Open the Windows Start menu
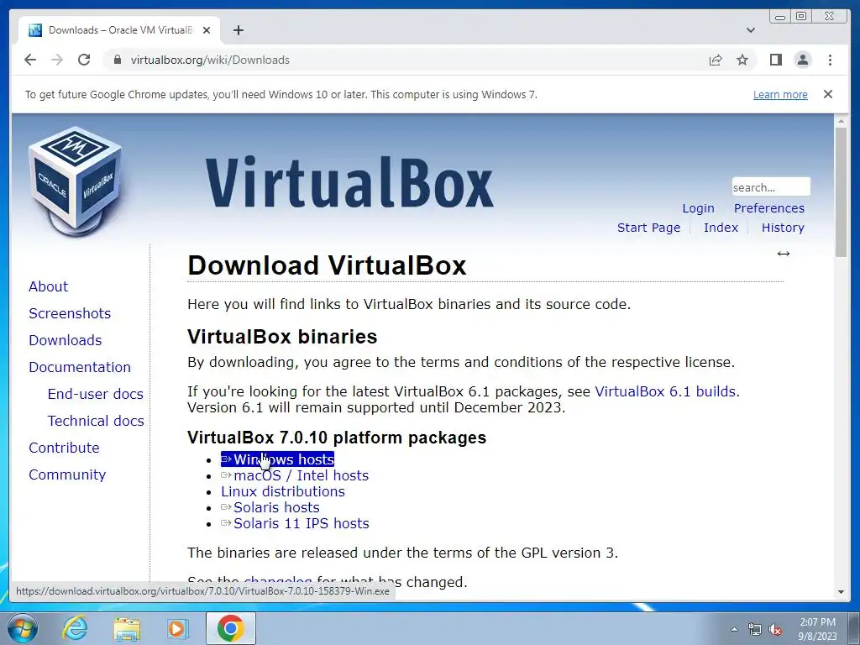The width and height of the screenshot is (860, 645). coord(22,628)
